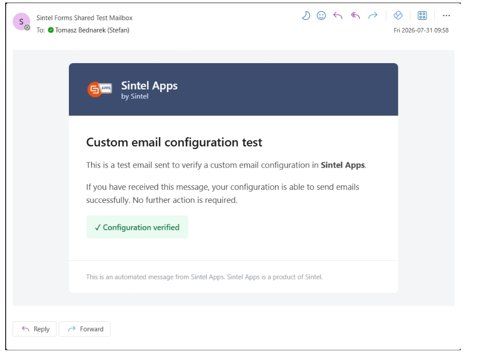
Task: Select sender name Sintel Forms Shared Test Mailbox
Action: [84, 18]
